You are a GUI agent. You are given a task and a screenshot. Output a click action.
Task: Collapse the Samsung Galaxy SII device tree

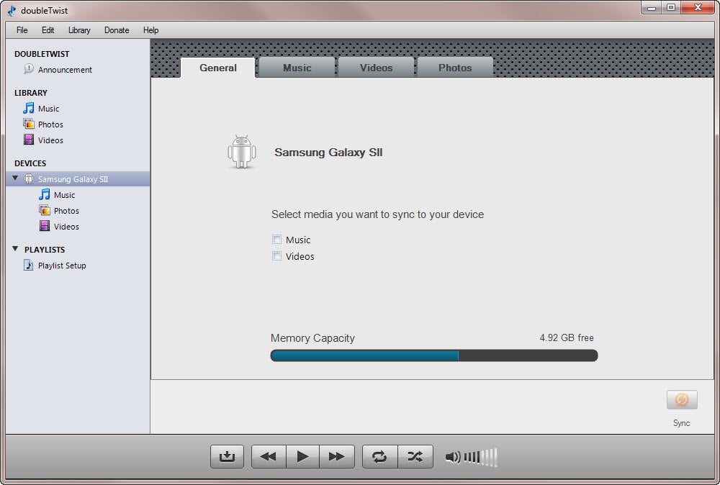16,178
